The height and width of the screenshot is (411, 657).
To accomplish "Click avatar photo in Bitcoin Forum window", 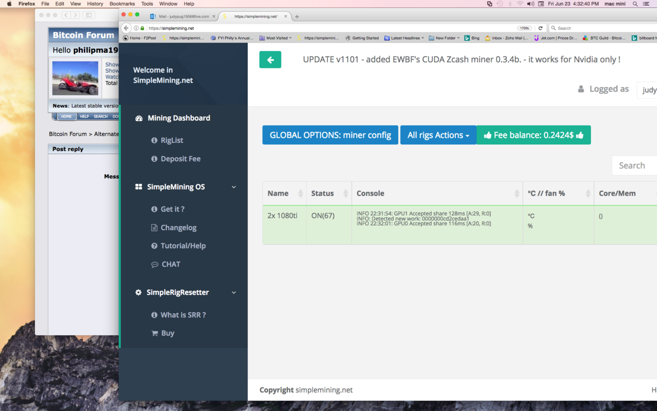I will [x=75, y=78].
